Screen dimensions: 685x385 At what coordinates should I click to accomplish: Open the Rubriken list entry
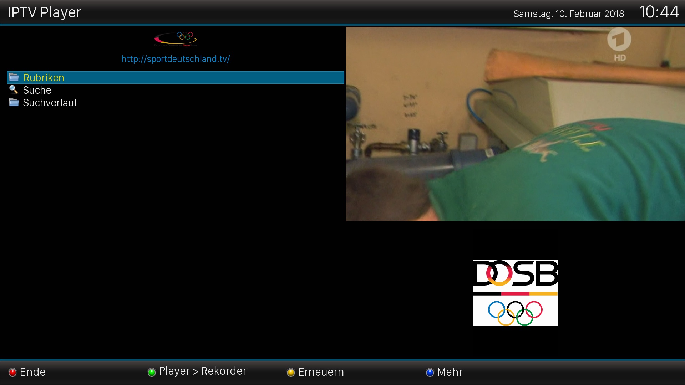pos(44,78)
